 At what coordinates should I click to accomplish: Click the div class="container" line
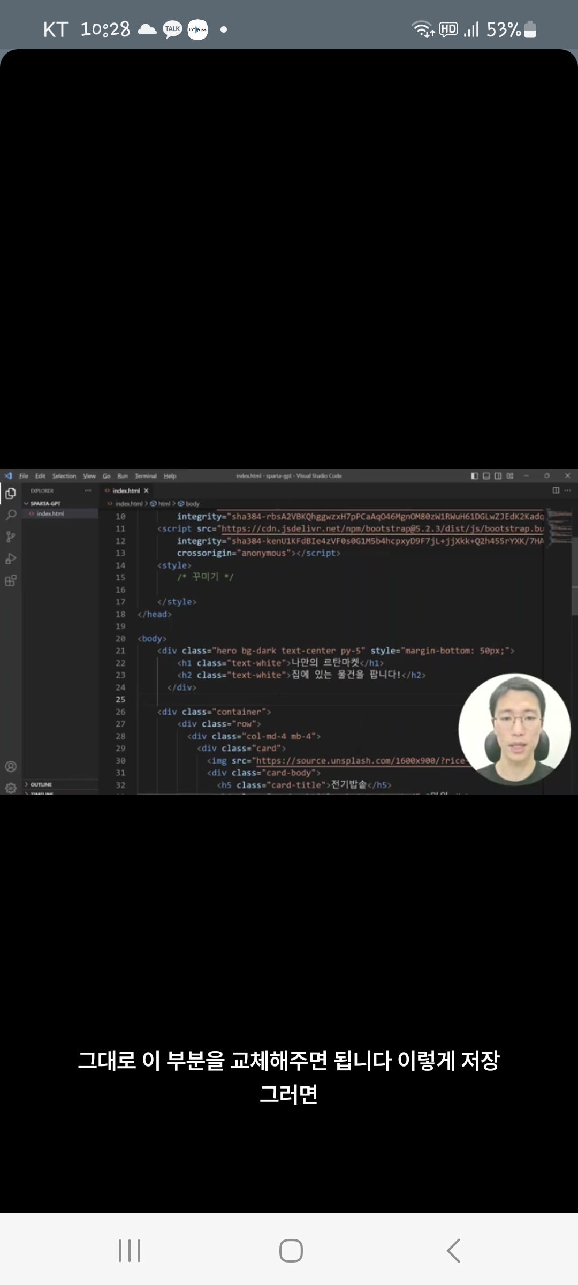[214, 712]
